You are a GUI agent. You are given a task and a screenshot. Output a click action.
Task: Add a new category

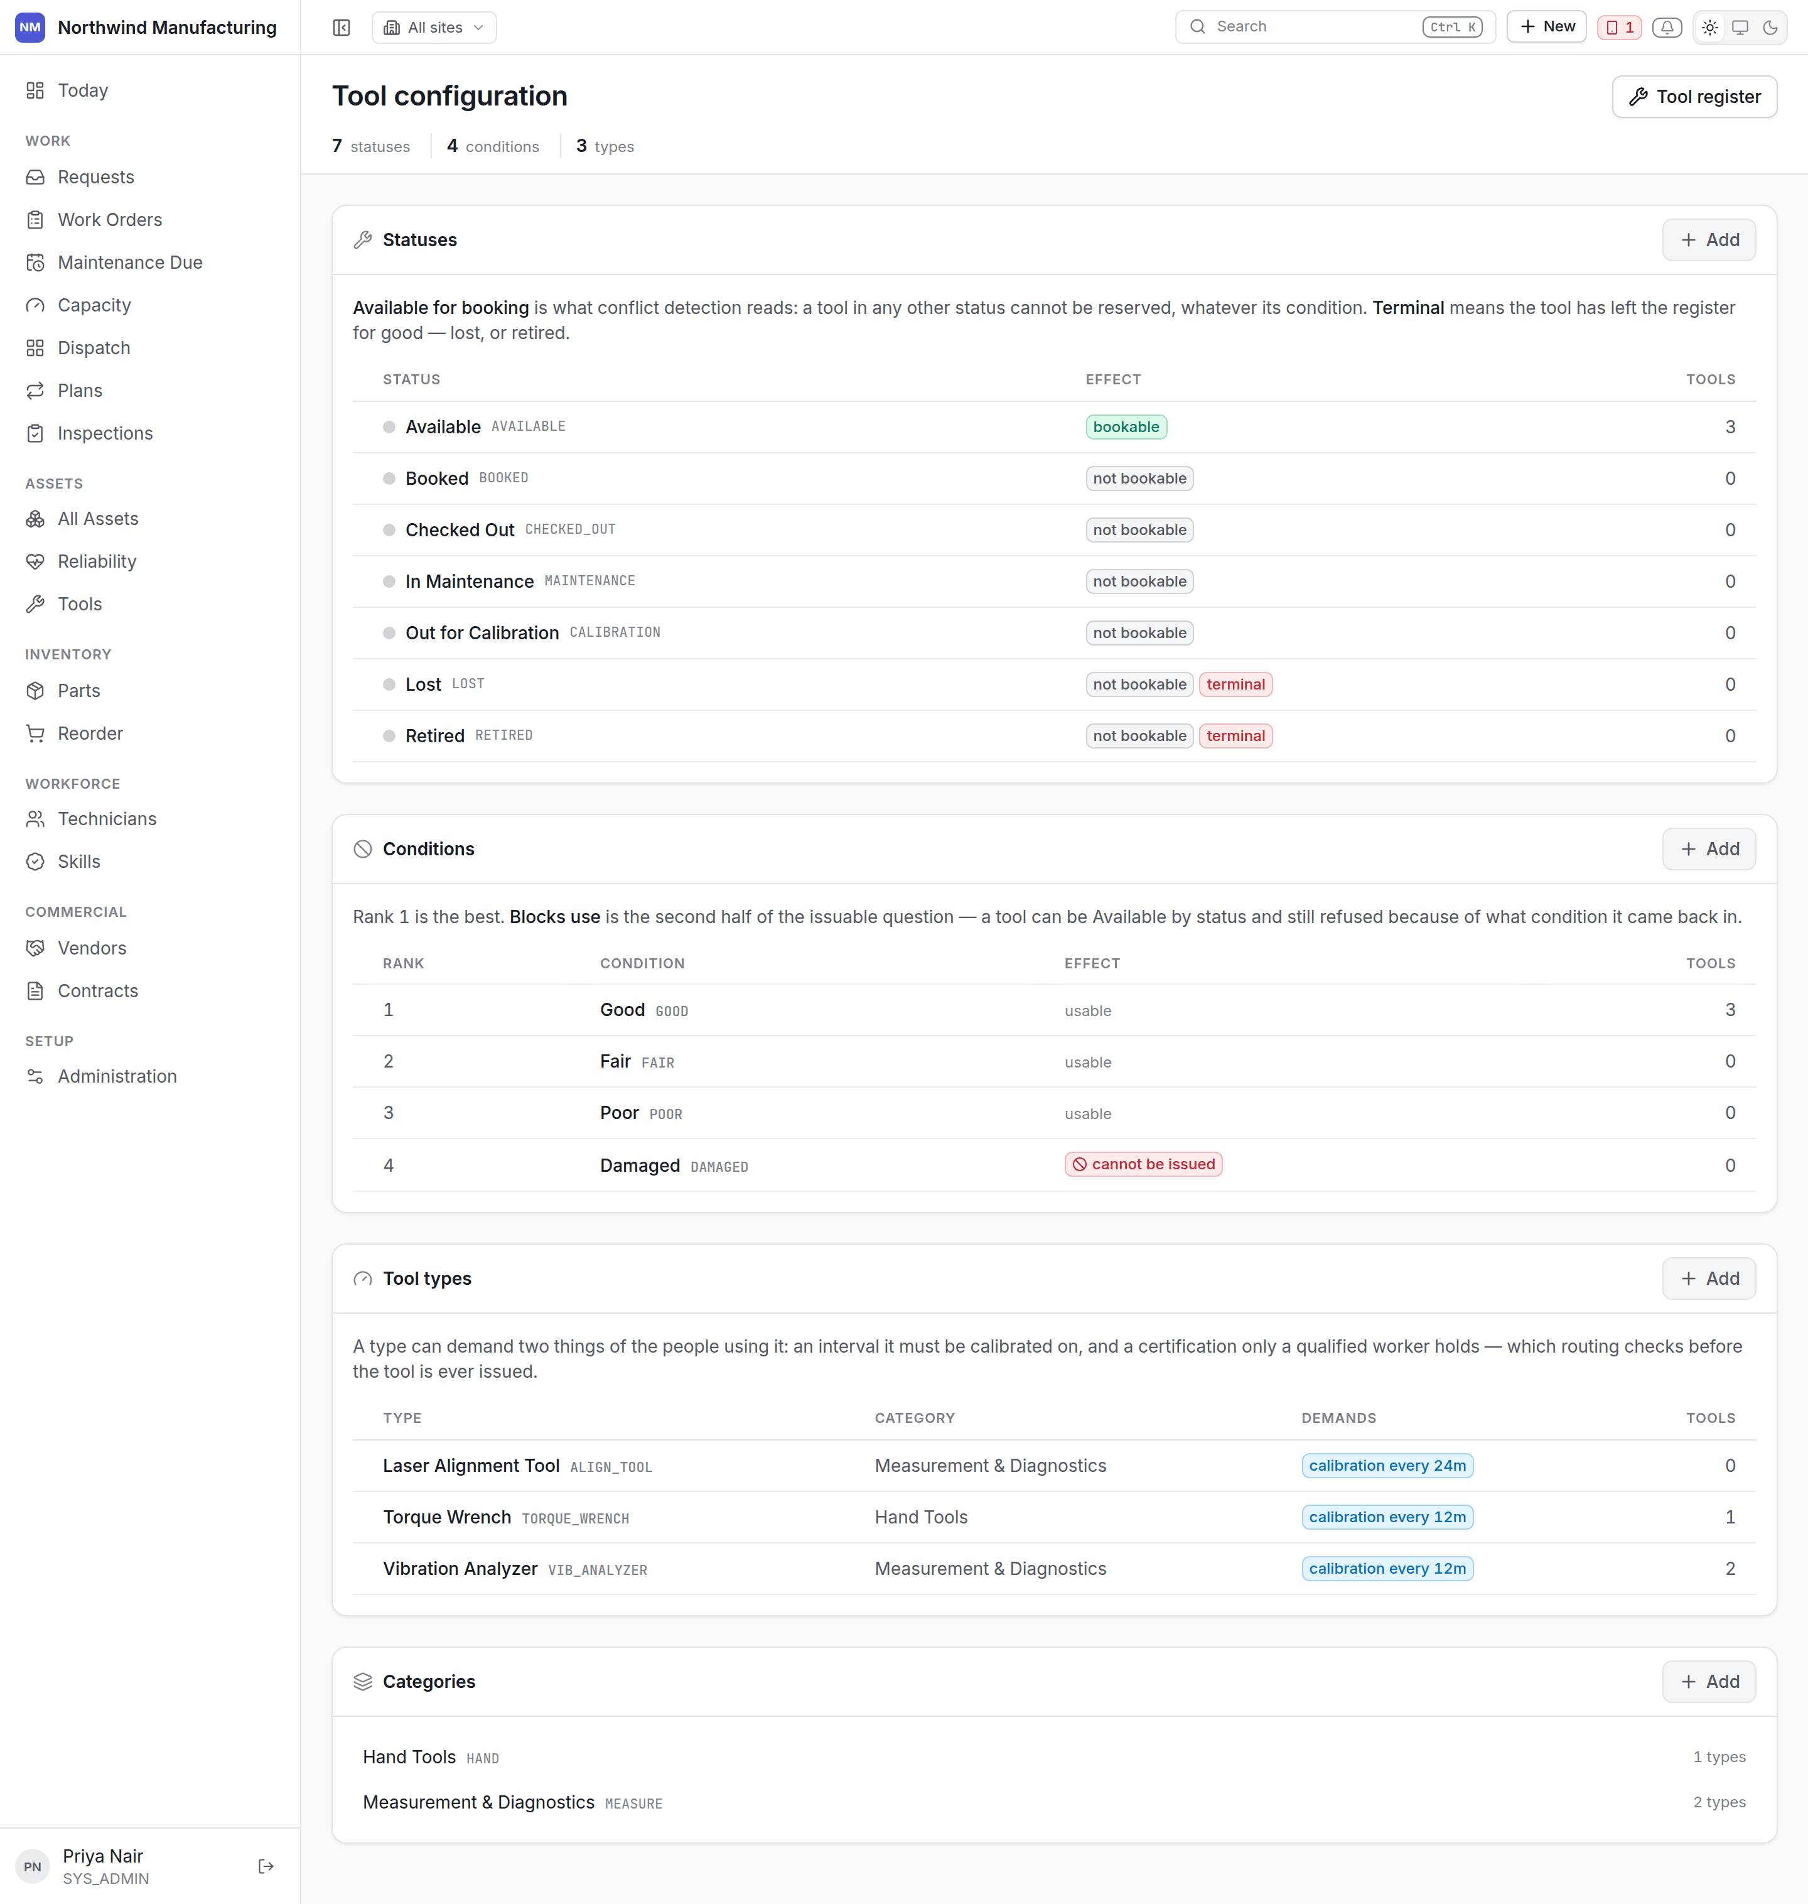point(1709,1681)
